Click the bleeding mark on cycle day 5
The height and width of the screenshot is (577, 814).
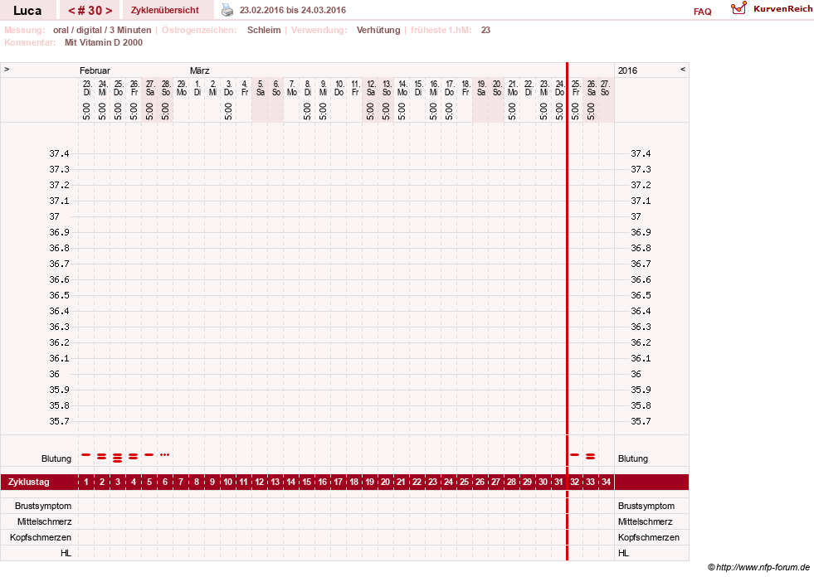[x=149, y=454]
